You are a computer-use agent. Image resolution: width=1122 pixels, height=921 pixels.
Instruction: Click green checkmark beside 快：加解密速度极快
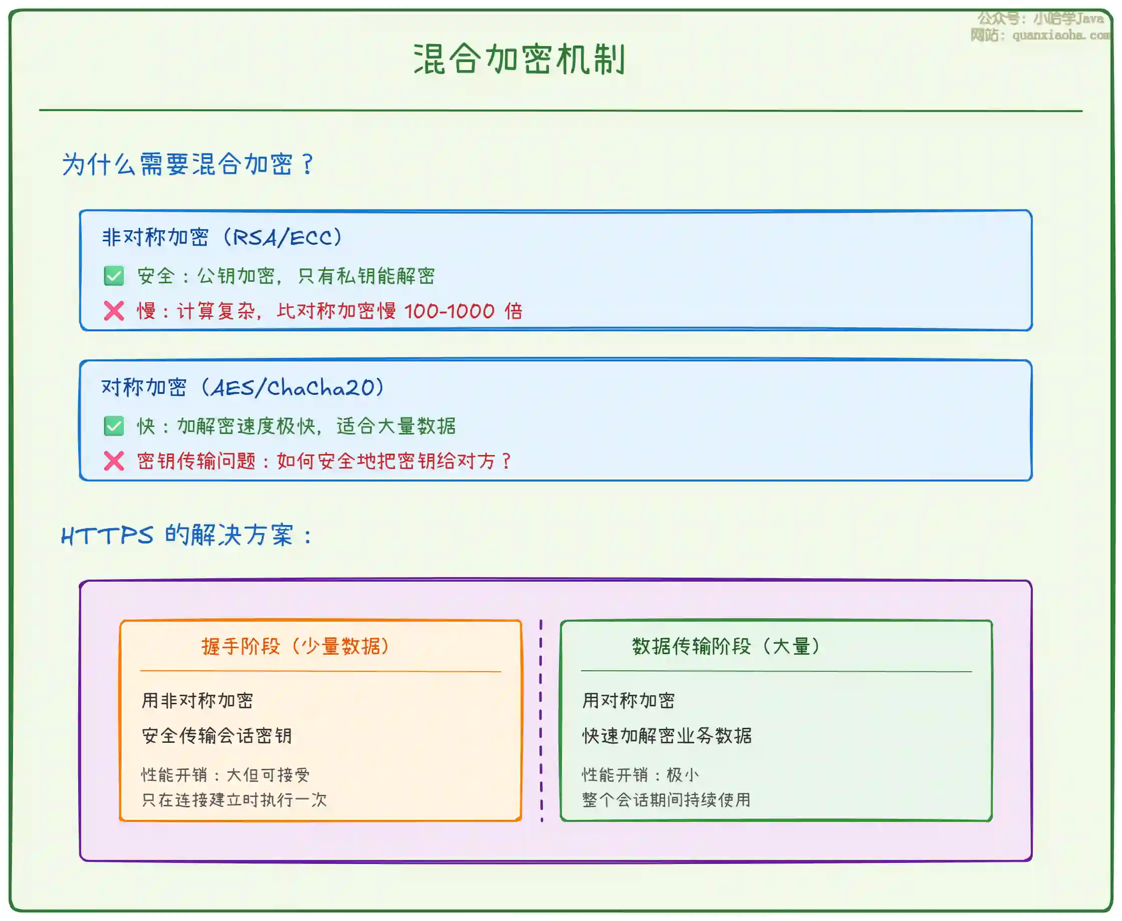pos(114,426)
